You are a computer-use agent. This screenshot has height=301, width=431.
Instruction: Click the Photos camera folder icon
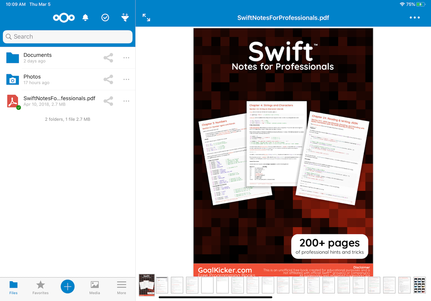(x=13, y=79)
